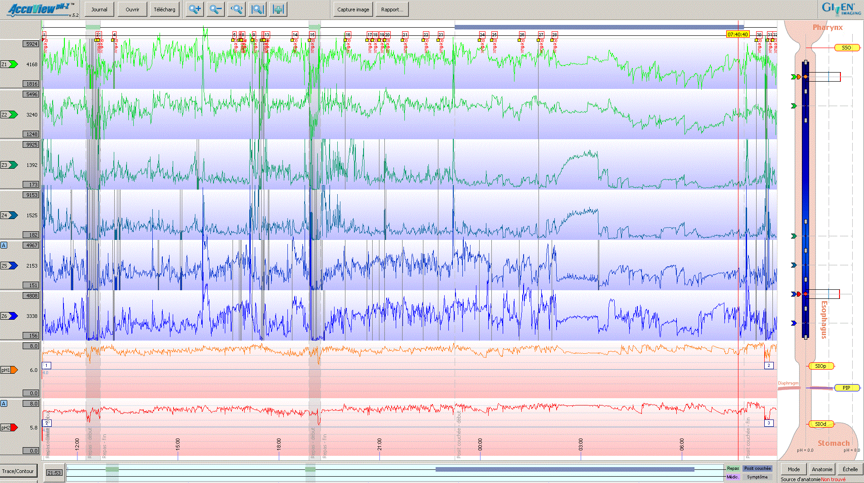Click the zoom out magnifier icon
Image resolution: width=864 pixels, height=483 pixels.
click(x=216, y=10)
